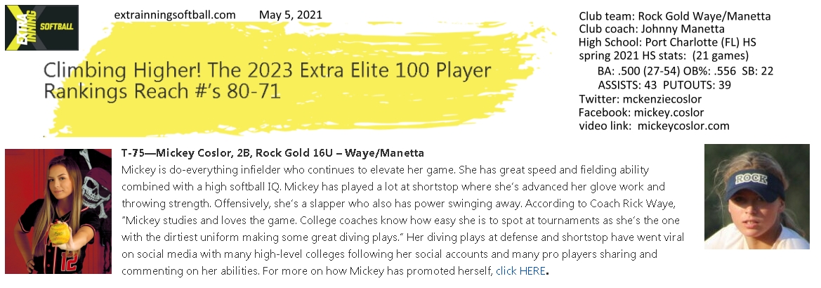821x288 pixels.
Task: Click the ASSISTS 43 PUTOUTS 39 line
Action: point(664,85)
